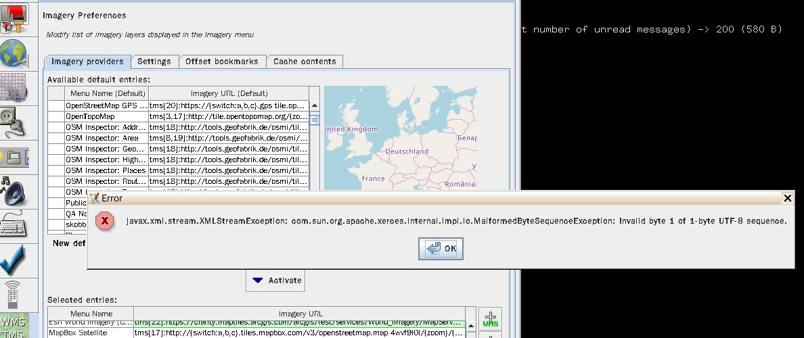Click the default entries scrollbar up arrow

pos(315,105)
